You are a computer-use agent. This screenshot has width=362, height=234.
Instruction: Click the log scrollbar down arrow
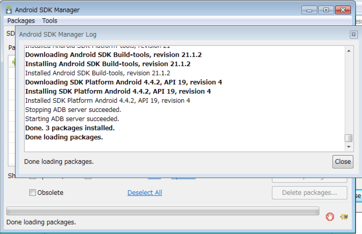click(x=349, y=147)
